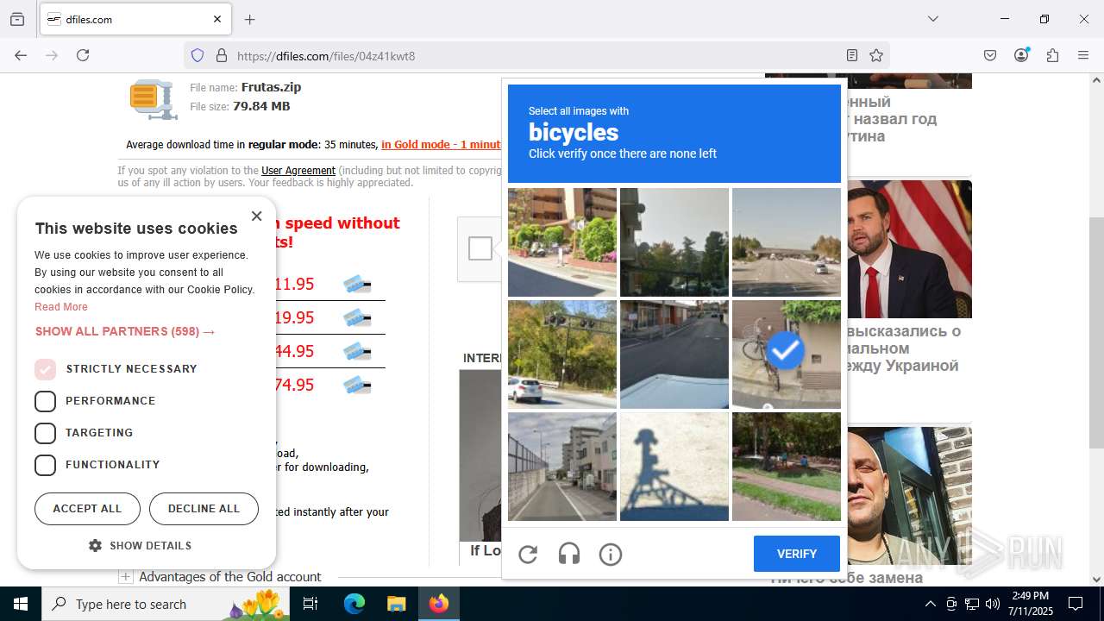
Task: Open captcha help info icon
Action: pos(611,554)
